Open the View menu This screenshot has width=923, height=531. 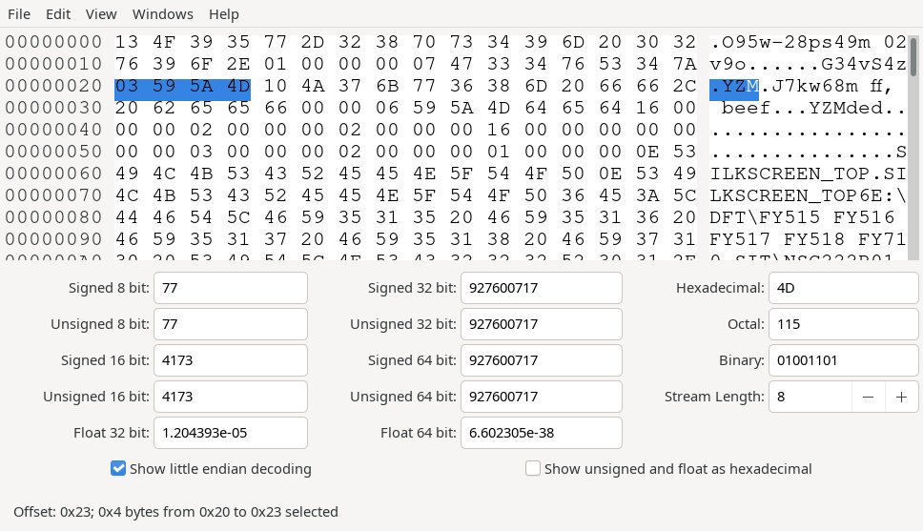tap(101, 14)
